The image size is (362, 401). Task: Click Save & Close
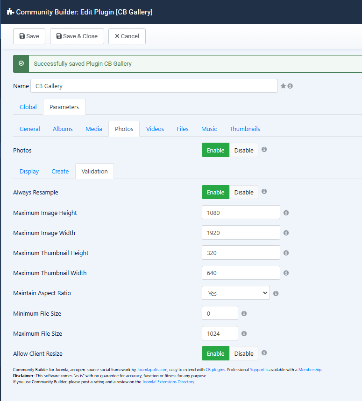[77, 36]
